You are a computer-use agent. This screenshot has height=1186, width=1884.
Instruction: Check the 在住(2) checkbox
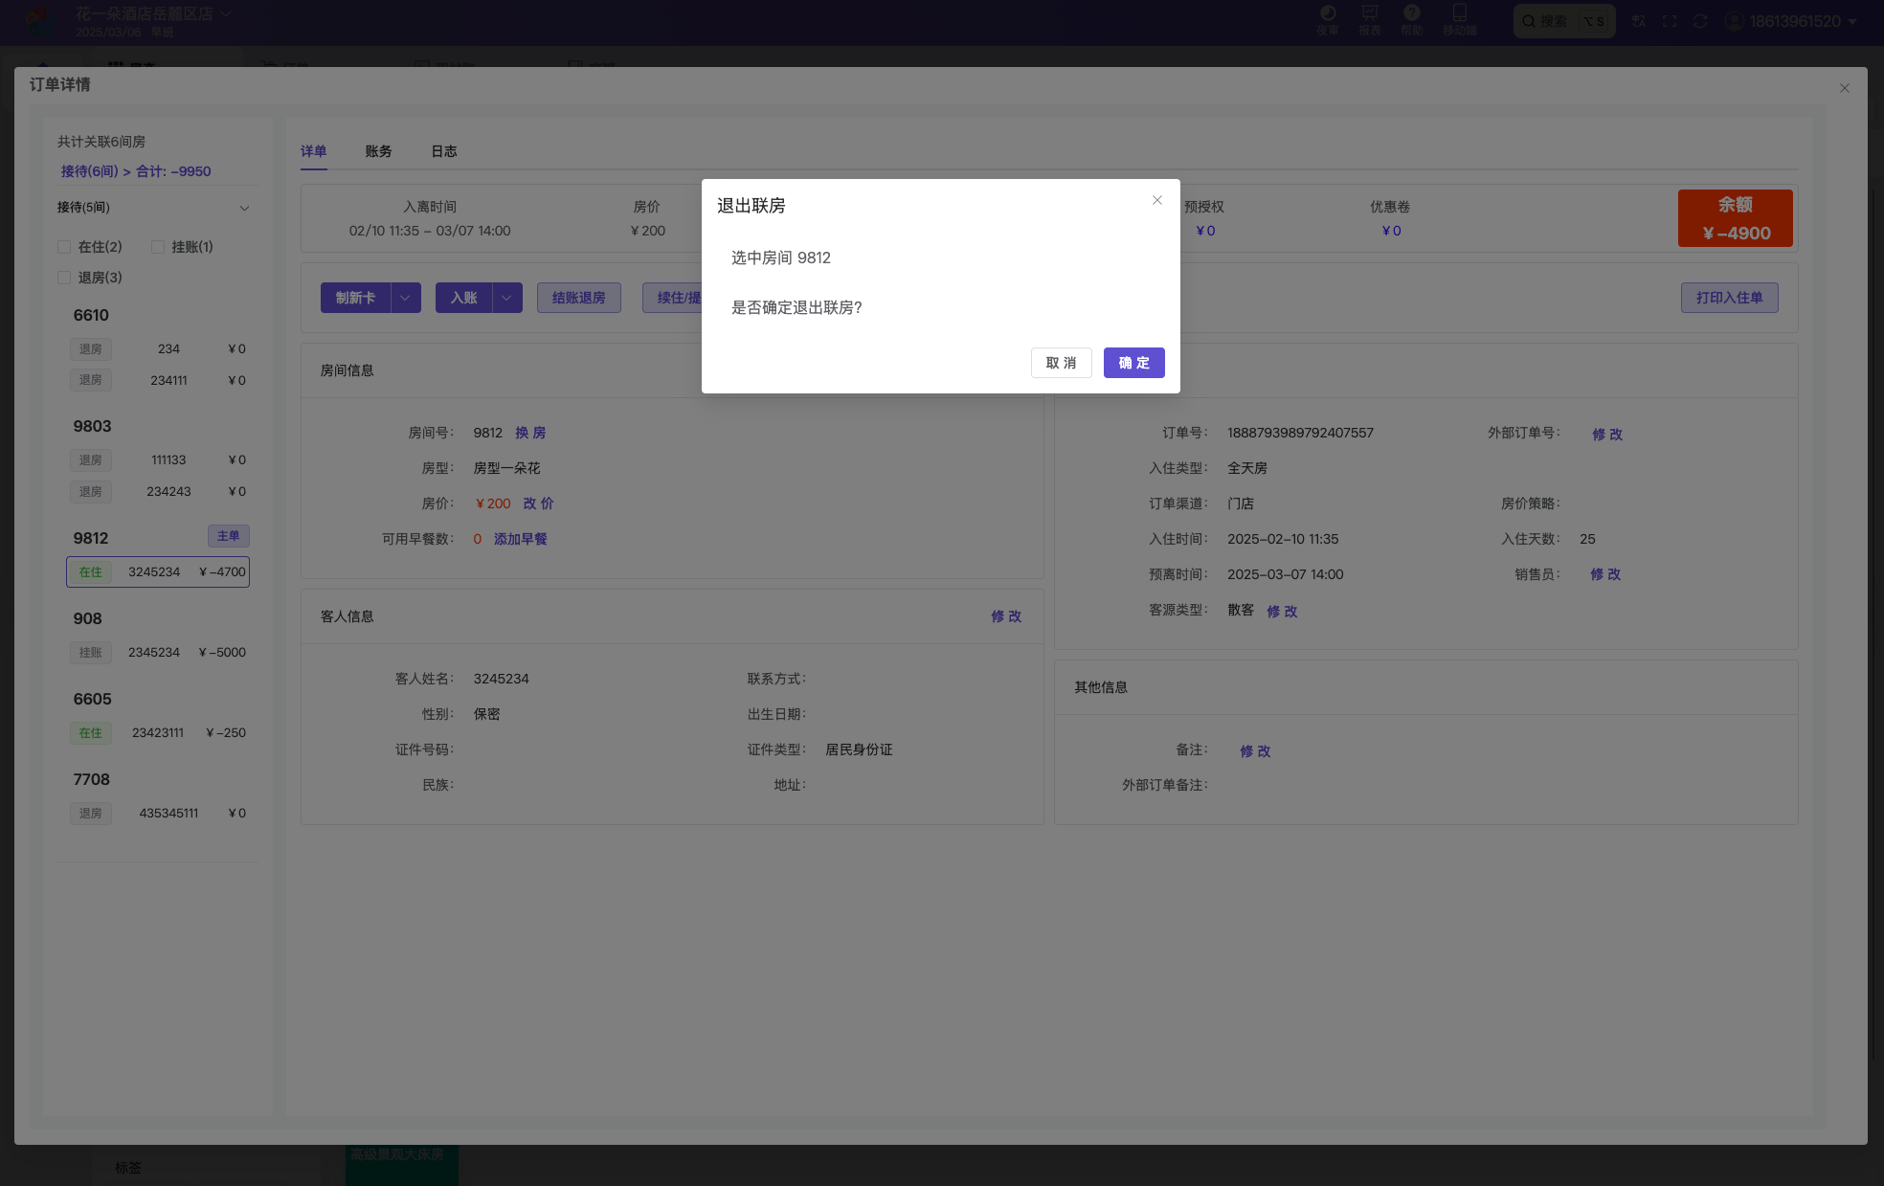click(x=64, y=247)
